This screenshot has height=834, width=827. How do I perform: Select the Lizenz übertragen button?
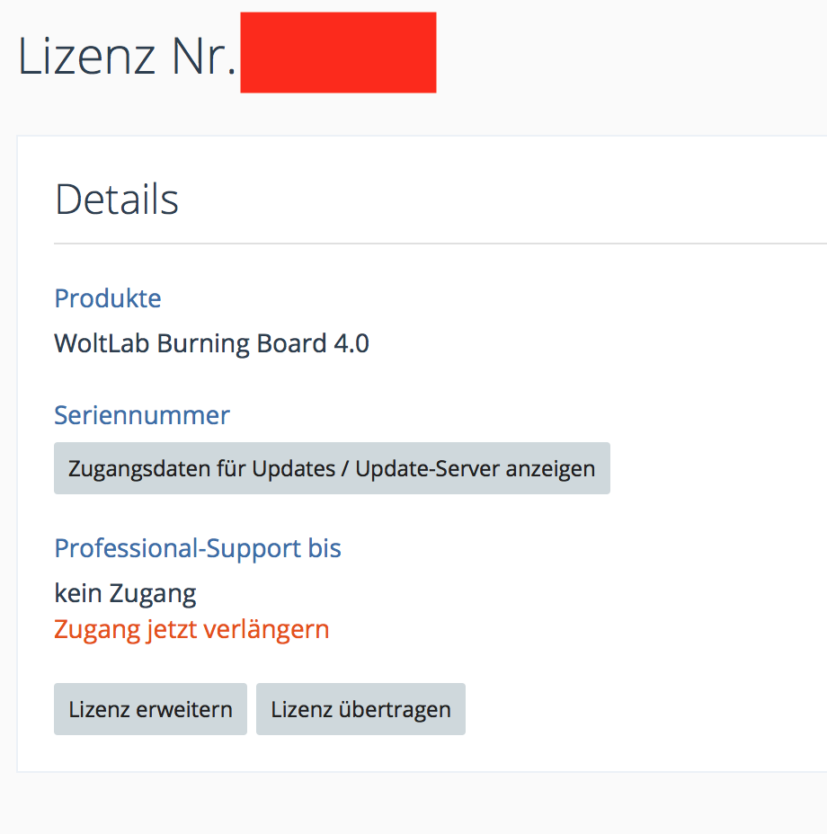coord(360,709)
